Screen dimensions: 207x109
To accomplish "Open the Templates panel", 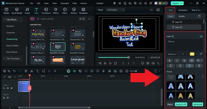I will [83, 11].
